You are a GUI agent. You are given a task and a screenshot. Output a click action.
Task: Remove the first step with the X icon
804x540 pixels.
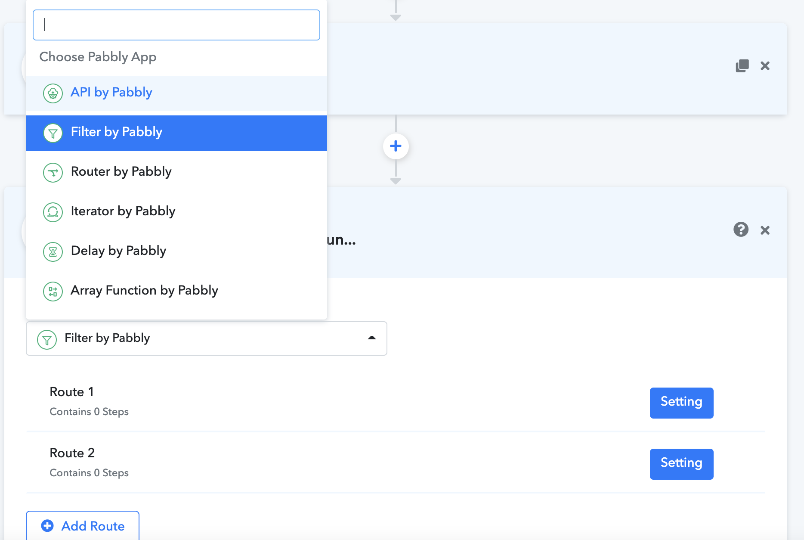pos(765,66)
